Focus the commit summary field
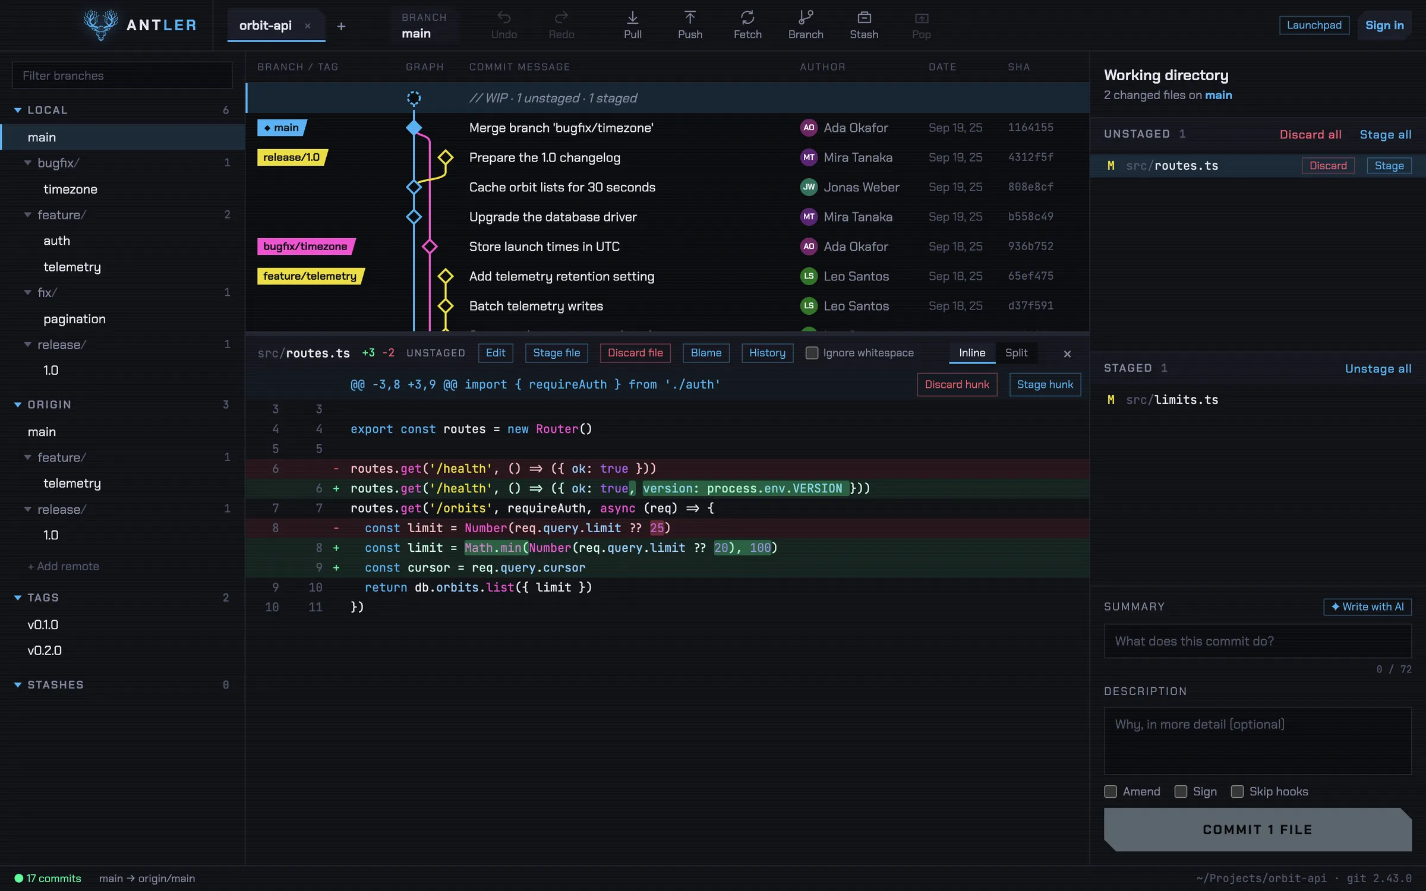Image resolution: width=1426 pixels, height=891 pixels. [1257, 641]
